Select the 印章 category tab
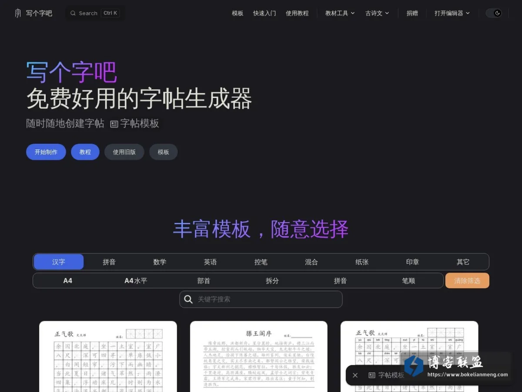This screenshot has width=522, height=392. pyautogui.click(x=412, y=262)
